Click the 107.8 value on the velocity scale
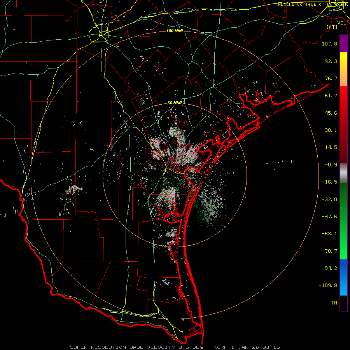The image size is (350, 350). (x=329, y=44)
